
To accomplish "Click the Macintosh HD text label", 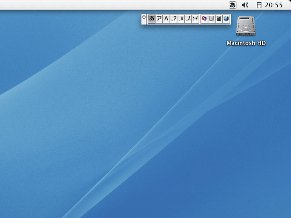I will click(246, 43).
